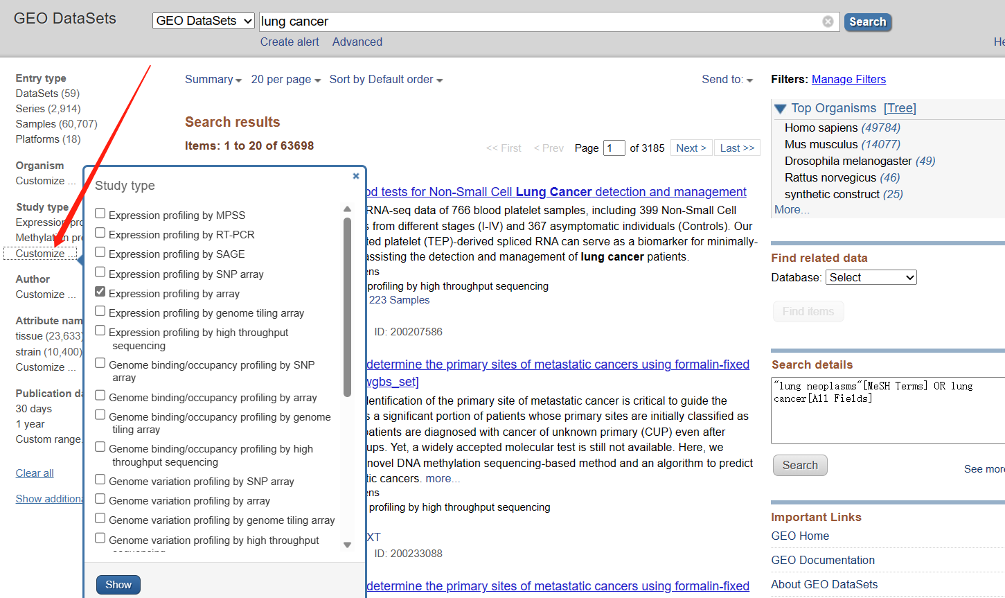This screenshot has height=598, width=1005.
Task: Open Sort by Default order menu
Action: [x=385, y=80]
